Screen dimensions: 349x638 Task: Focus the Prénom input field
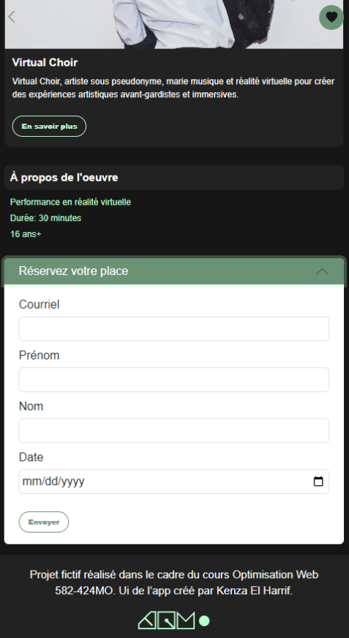(173, 380)
